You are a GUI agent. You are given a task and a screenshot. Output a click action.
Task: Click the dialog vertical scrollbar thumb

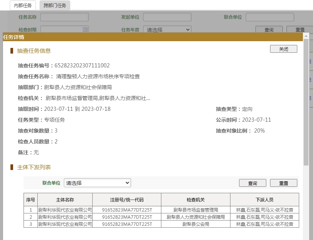[x=306, y=102]
